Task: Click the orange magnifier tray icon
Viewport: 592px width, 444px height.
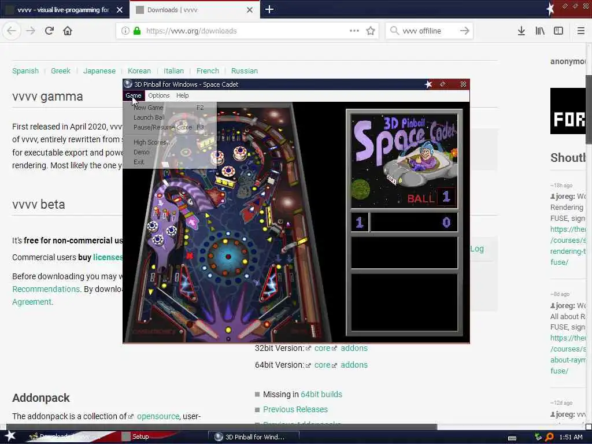Action: pyautogui.click(x=549, y=437)
